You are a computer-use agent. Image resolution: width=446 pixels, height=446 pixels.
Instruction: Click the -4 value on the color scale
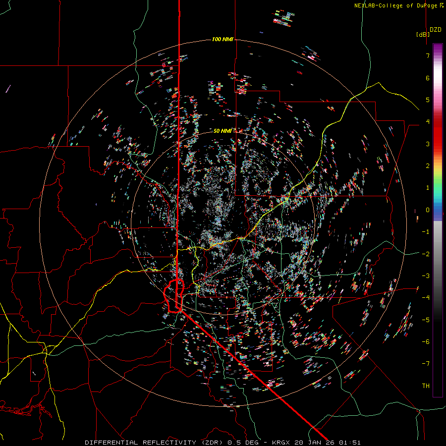click(426, 298)
